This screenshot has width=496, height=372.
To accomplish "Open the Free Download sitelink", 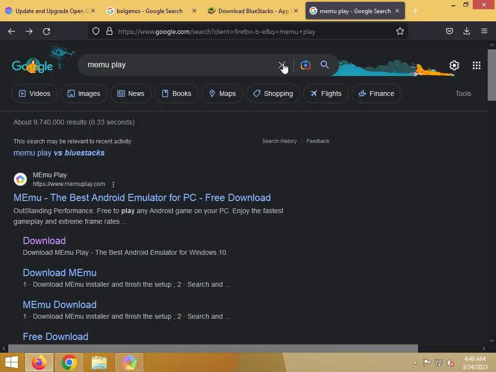I will coord(55,337).
